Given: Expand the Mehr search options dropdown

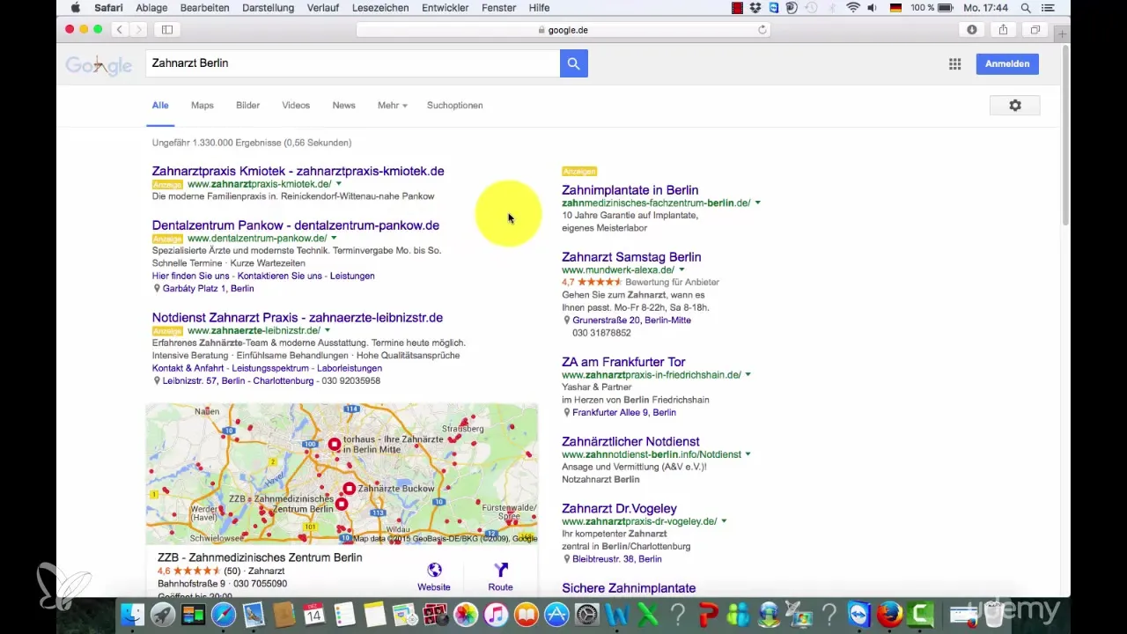Looking at the screenshot, I should (x=393, y=105).
